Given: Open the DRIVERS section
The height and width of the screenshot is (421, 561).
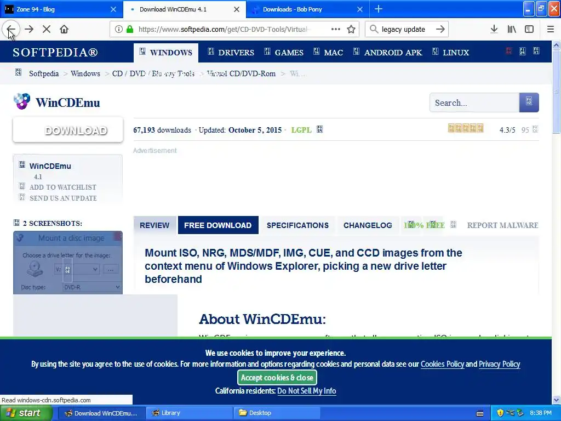Looking at the screenshot, I should tap(231, 53).
